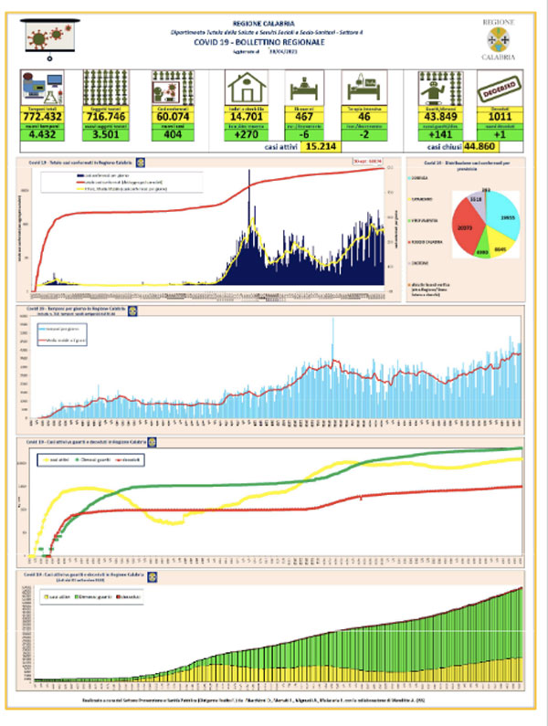This screenshot has height=726, width=548.
Task: Select the intensive care value 46
Action: 364,117
